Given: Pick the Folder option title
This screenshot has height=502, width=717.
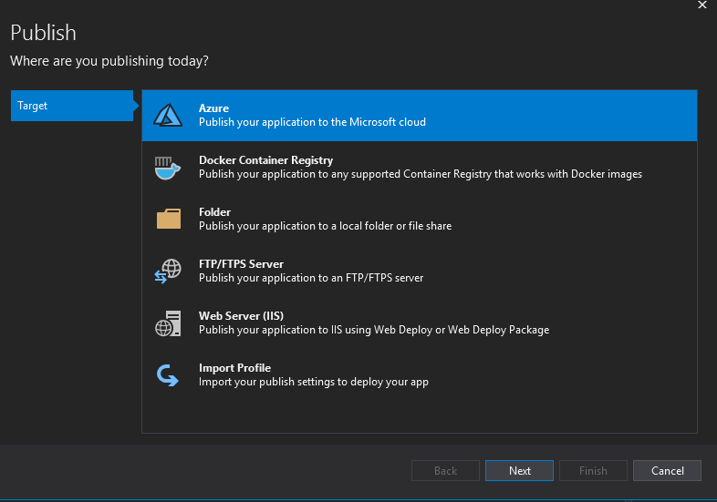Looking at the screenshot, I should (214, 212).
